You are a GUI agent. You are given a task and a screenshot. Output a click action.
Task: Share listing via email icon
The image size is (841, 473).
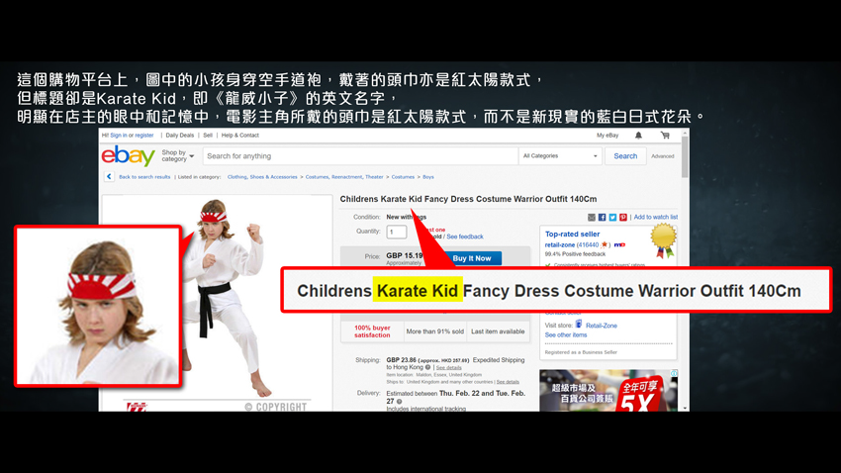click(x=592, y=217)
